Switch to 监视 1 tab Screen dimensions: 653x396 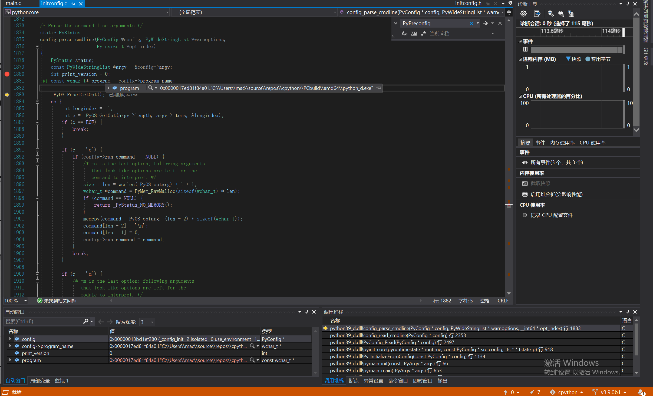pyautogui.click(x=62, y=381)
